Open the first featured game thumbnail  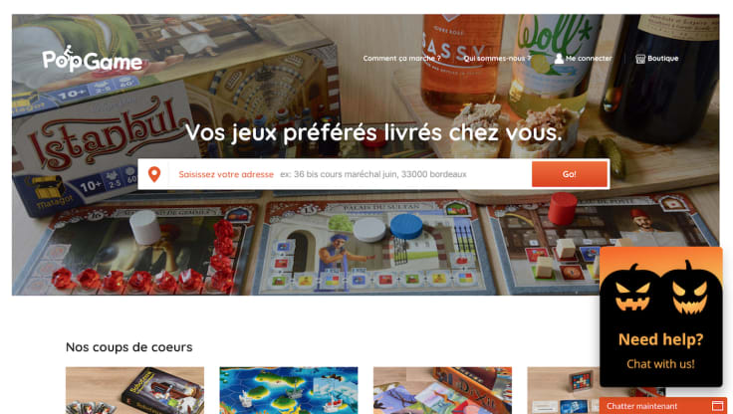pos(134,390)
